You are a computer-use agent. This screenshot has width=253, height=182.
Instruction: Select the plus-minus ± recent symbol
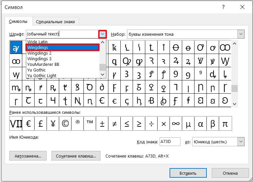[x=102, y=123]
